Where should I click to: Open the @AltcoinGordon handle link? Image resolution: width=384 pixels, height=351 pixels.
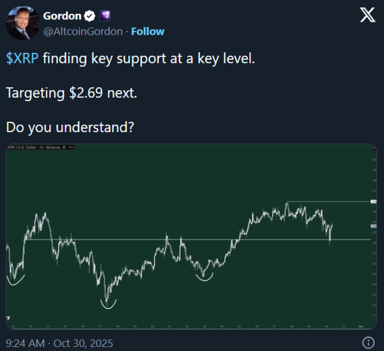83,31
